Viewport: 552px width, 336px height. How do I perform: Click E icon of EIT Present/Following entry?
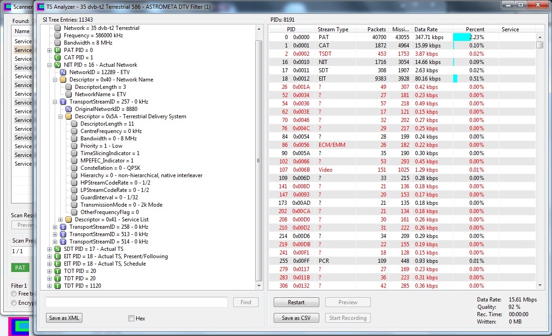pyautogui.click(x=57, y=256)
